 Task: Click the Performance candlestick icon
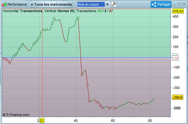(4, 4)
